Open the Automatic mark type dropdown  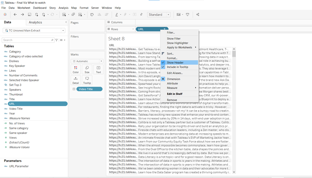tap(87, 61)
